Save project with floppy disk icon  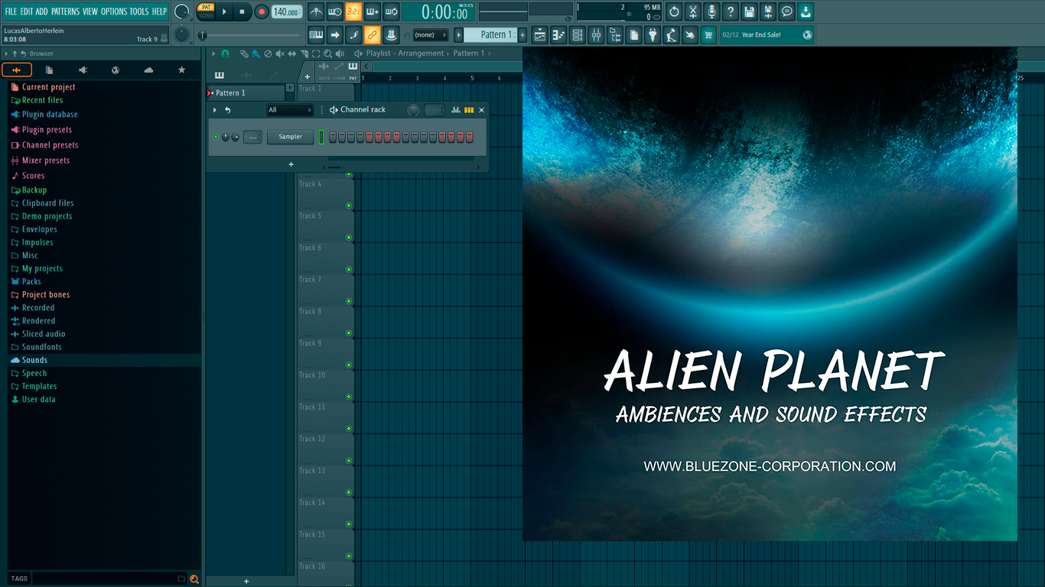click(x=749, y=11)
